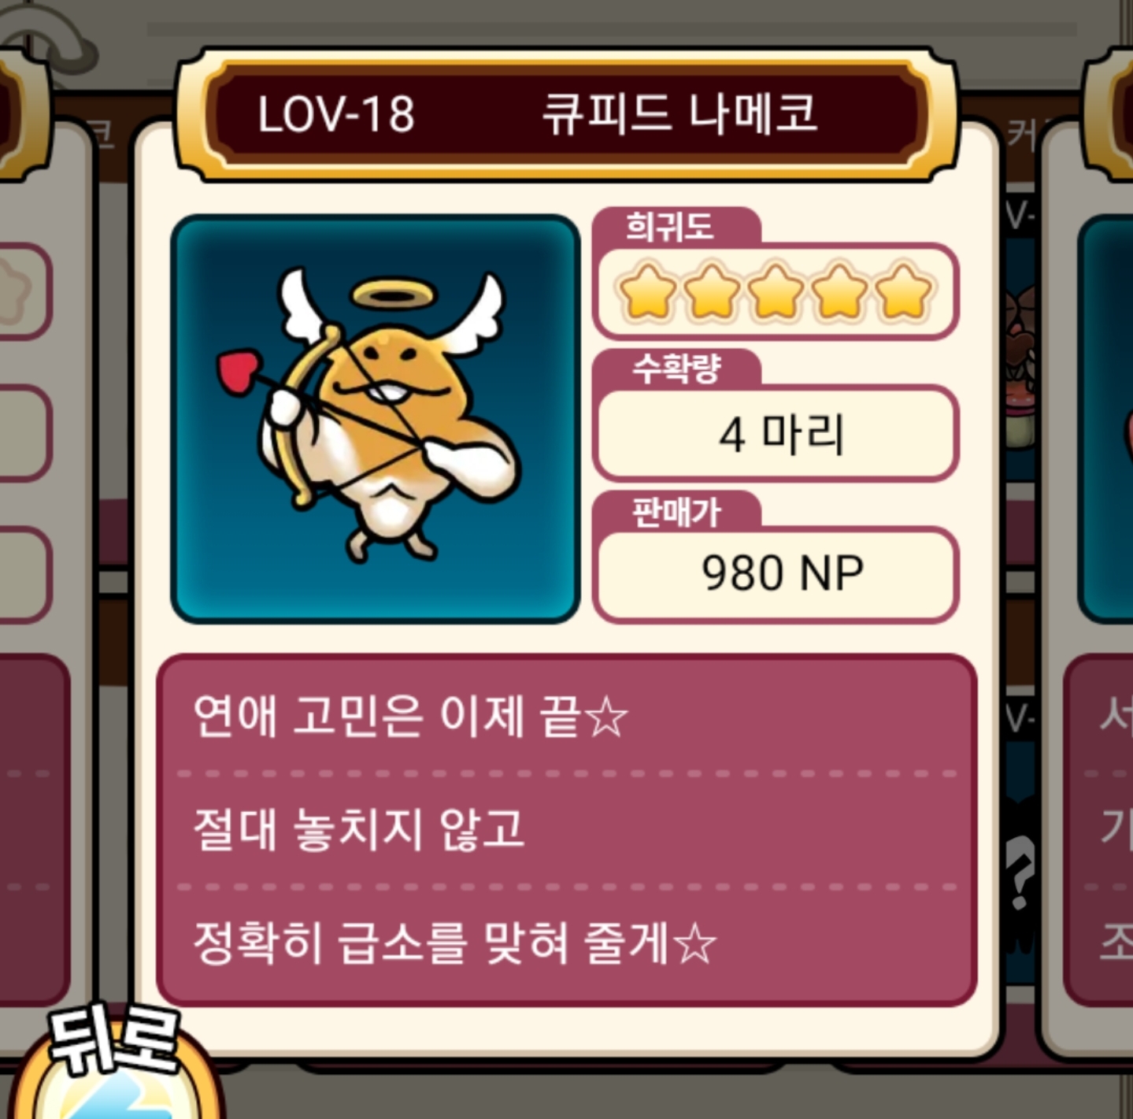Tap description line 연애 고민은 이제 끝

(410, 716)
